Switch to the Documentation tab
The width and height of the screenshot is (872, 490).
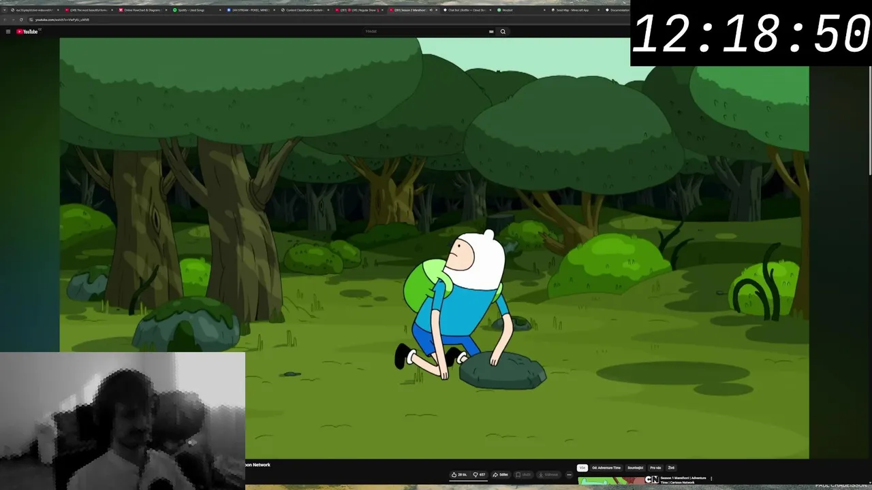[x=617, y=10]
